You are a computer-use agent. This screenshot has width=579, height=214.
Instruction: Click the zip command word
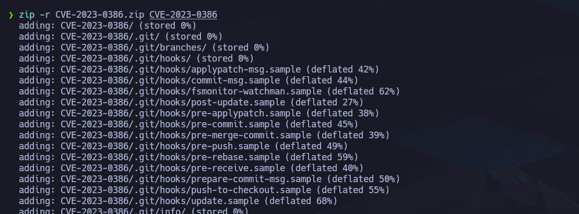click(x=27, y=15)
